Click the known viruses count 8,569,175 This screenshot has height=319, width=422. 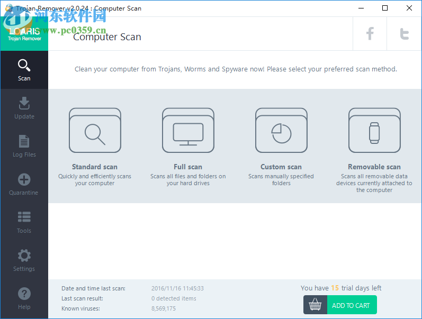(164, 308)
